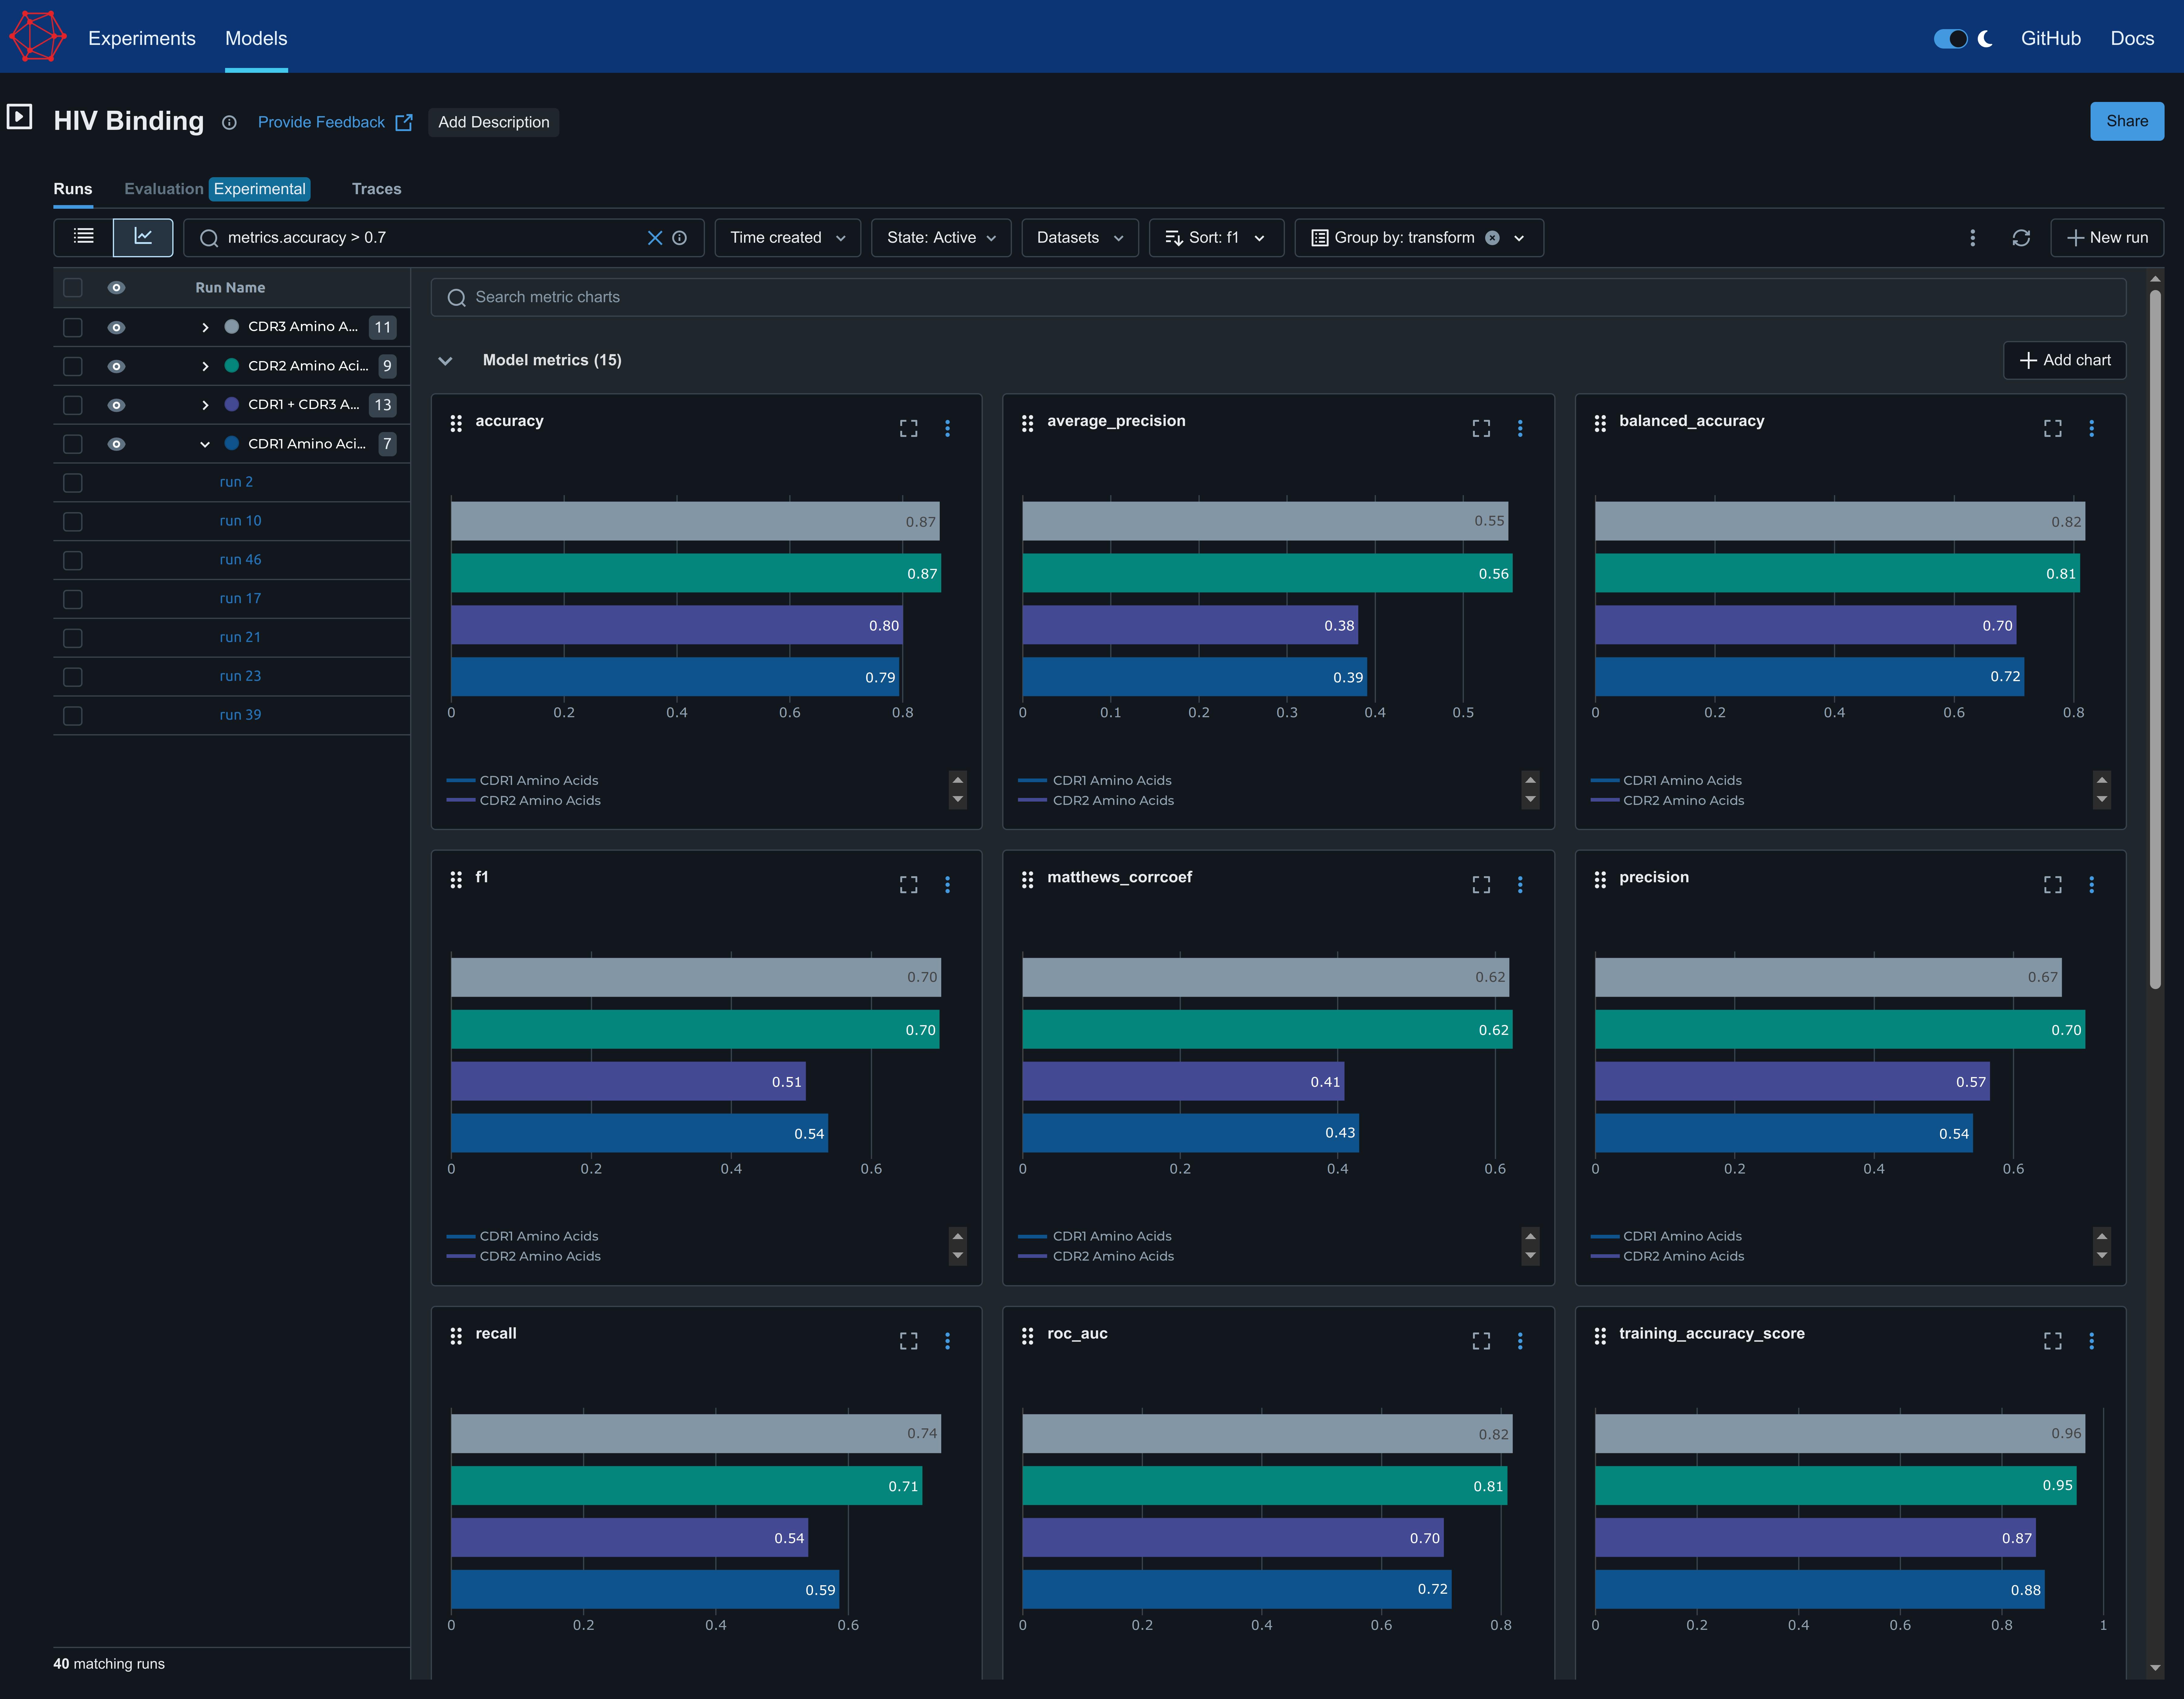This screenshot has width=2184, height=1699.
Task: Remove the transform group-by filter
Action: click(x=1492, y=238)
